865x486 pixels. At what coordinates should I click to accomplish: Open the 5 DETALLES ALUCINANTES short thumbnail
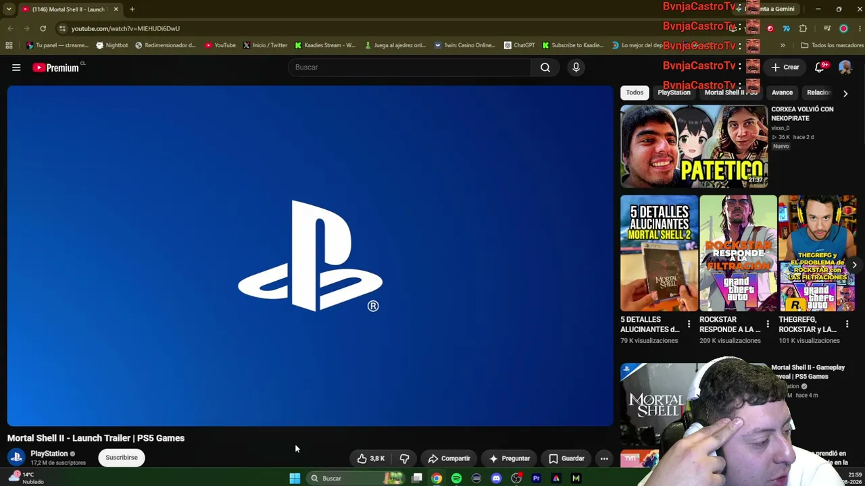(x=660, y=253)
